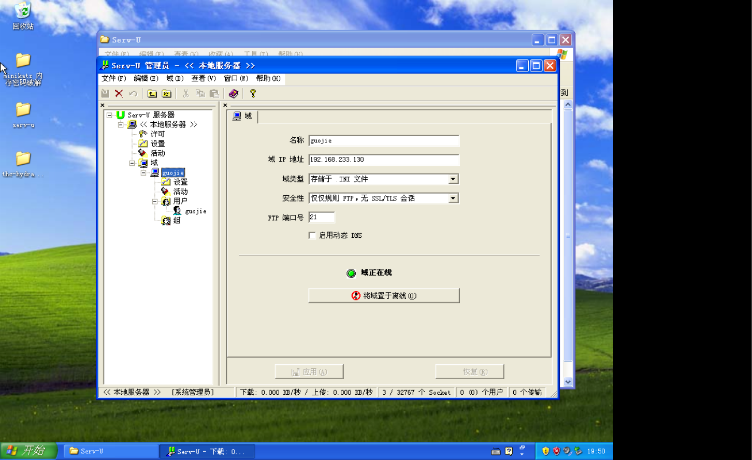The height and width of the screenshot is (460, 752).
Task: Collapse the Serv-U 服务器 root node
Action: point(109,115)
